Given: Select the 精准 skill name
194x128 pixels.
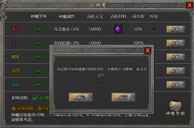Looking at the screenshot, I should point(15,57).
